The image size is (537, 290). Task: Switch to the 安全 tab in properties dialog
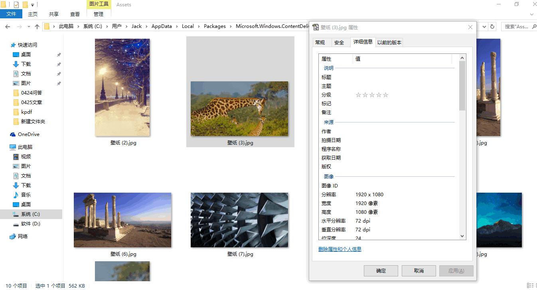pyautogui.click(x=340, y=42)
